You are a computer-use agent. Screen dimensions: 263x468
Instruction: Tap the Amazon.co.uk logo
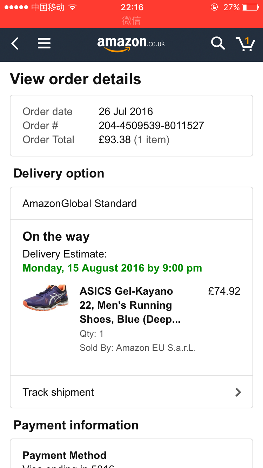click(x=131, y=44)
